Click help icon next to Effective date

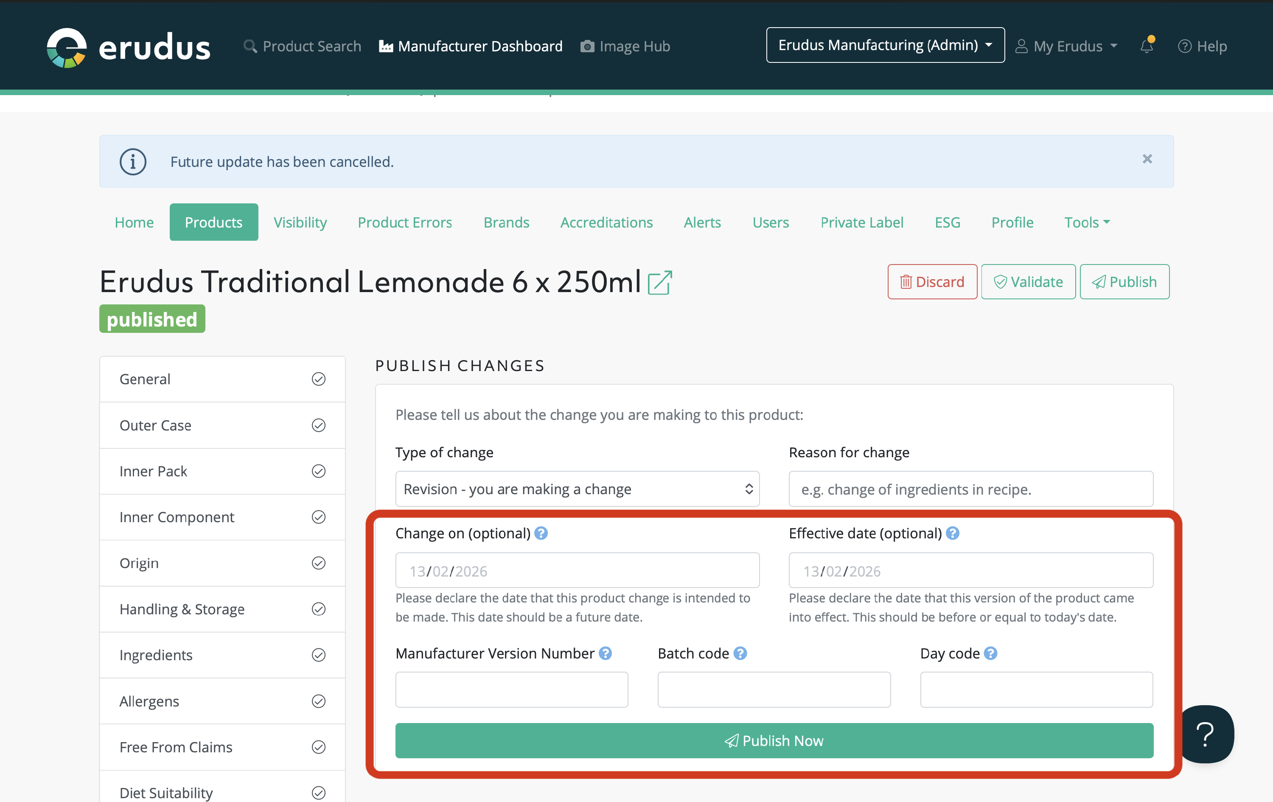pyautogui.click(x=953, y=533)
